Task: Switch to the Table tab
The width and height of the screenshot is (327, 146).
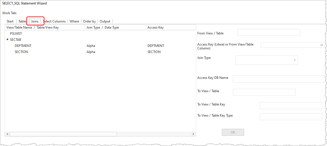Action: 22,21
